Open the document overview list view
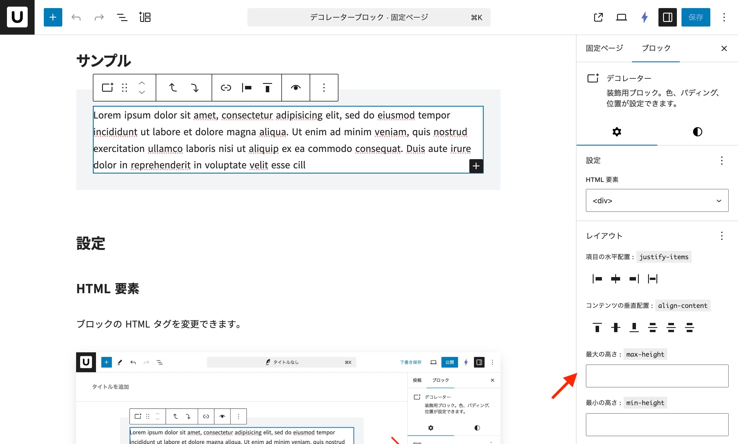The width and height of the screenshot is (738, 444). (x=122, y=17)
